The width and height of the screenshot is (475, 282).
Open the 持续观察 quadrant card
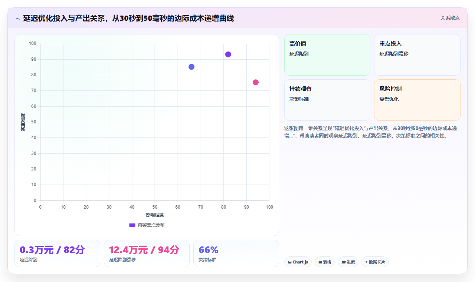click(327, 100)
